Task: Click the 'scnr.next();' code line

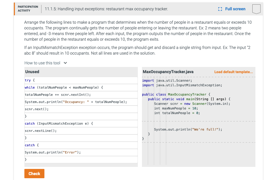Action: pos(81,109)
